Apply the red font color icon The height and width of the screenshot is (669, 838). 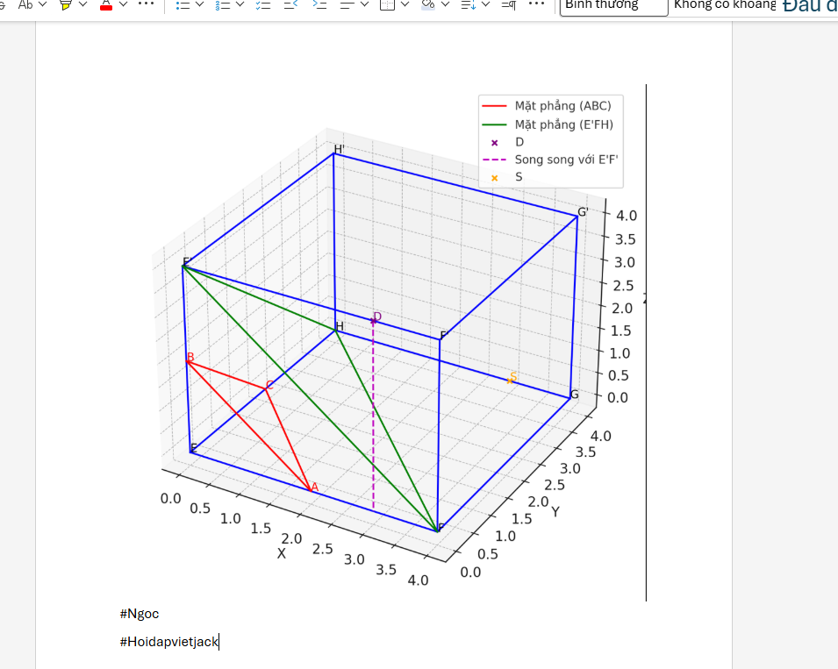(106, 4)
